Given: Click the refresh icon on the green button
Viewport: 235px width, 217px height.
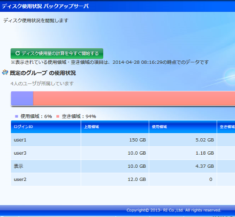Looking at the screenshot, I should pos(17,53).
